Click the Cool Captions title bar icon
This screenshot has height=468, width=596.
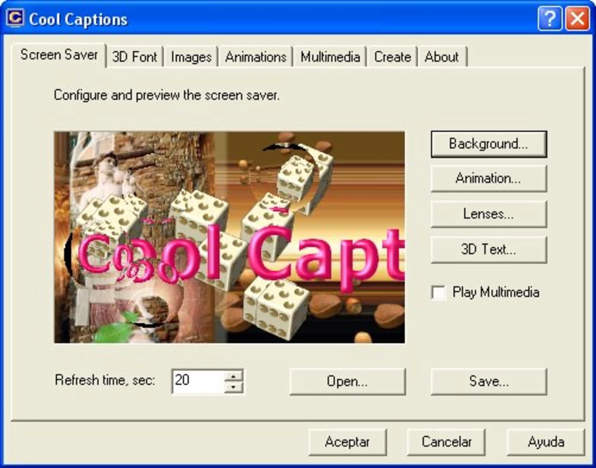click(16, 18)
